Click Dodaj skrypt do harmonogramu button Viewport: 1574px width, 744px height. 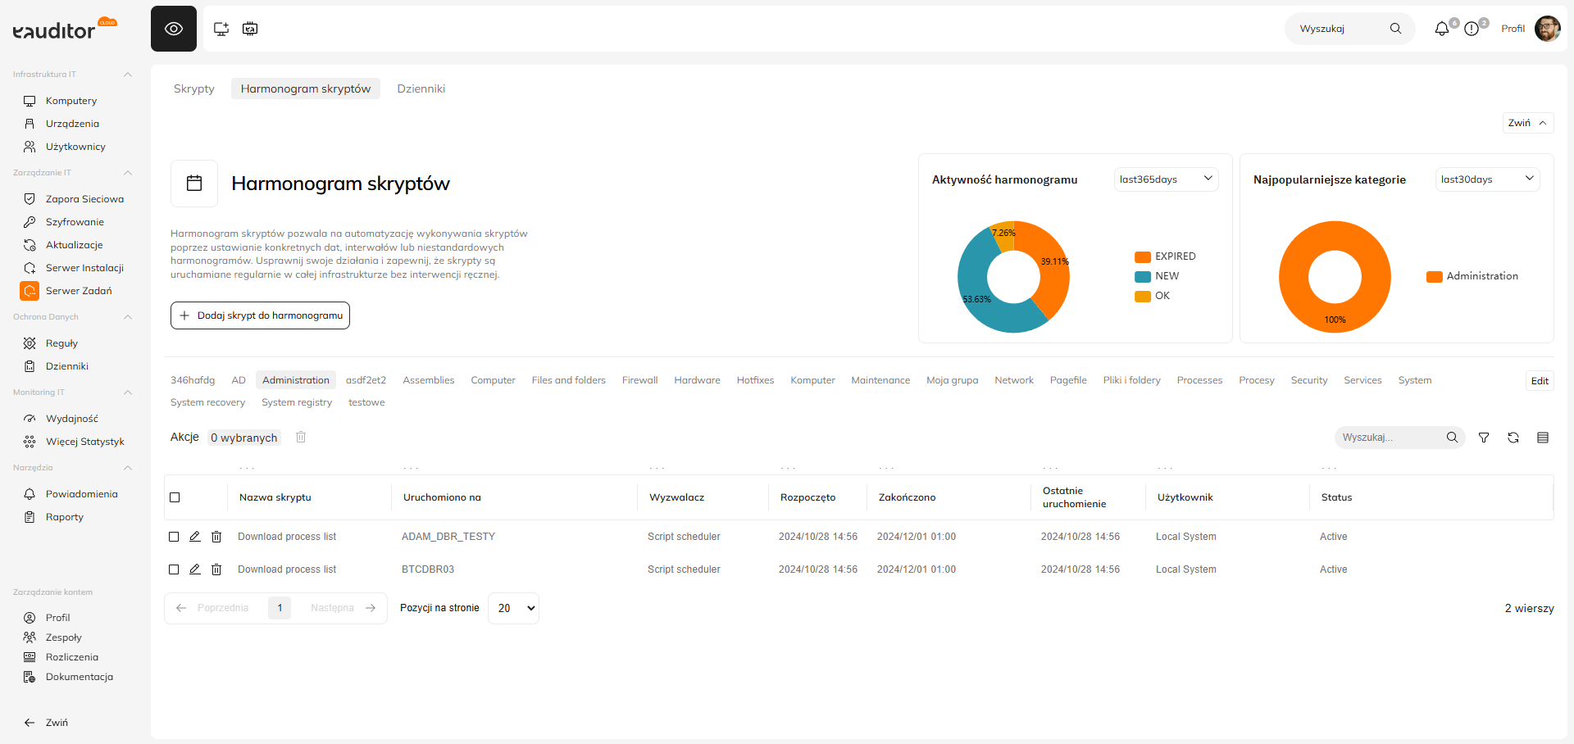(x=260, y=315)
